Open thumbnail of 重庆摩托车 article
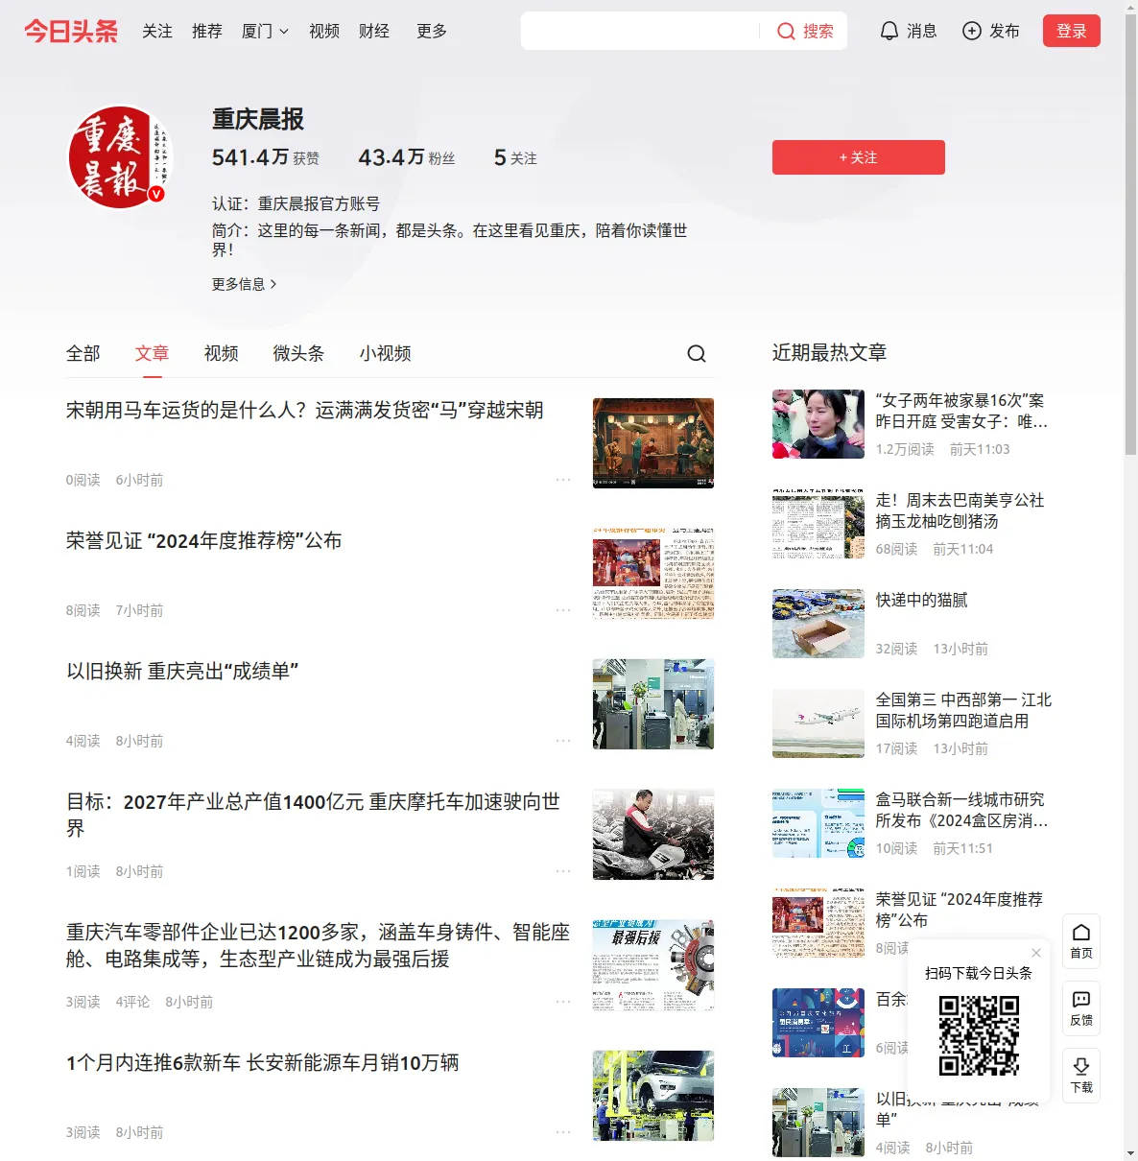 pos(653,835)
